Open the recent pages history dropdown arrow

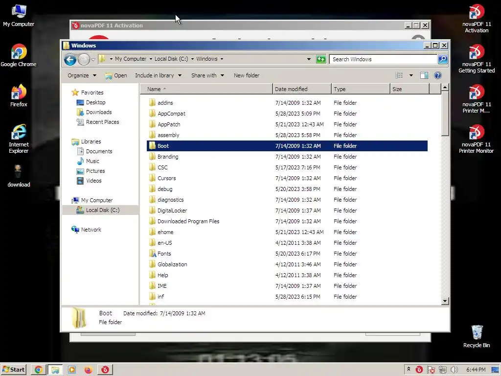click(93, 59)
